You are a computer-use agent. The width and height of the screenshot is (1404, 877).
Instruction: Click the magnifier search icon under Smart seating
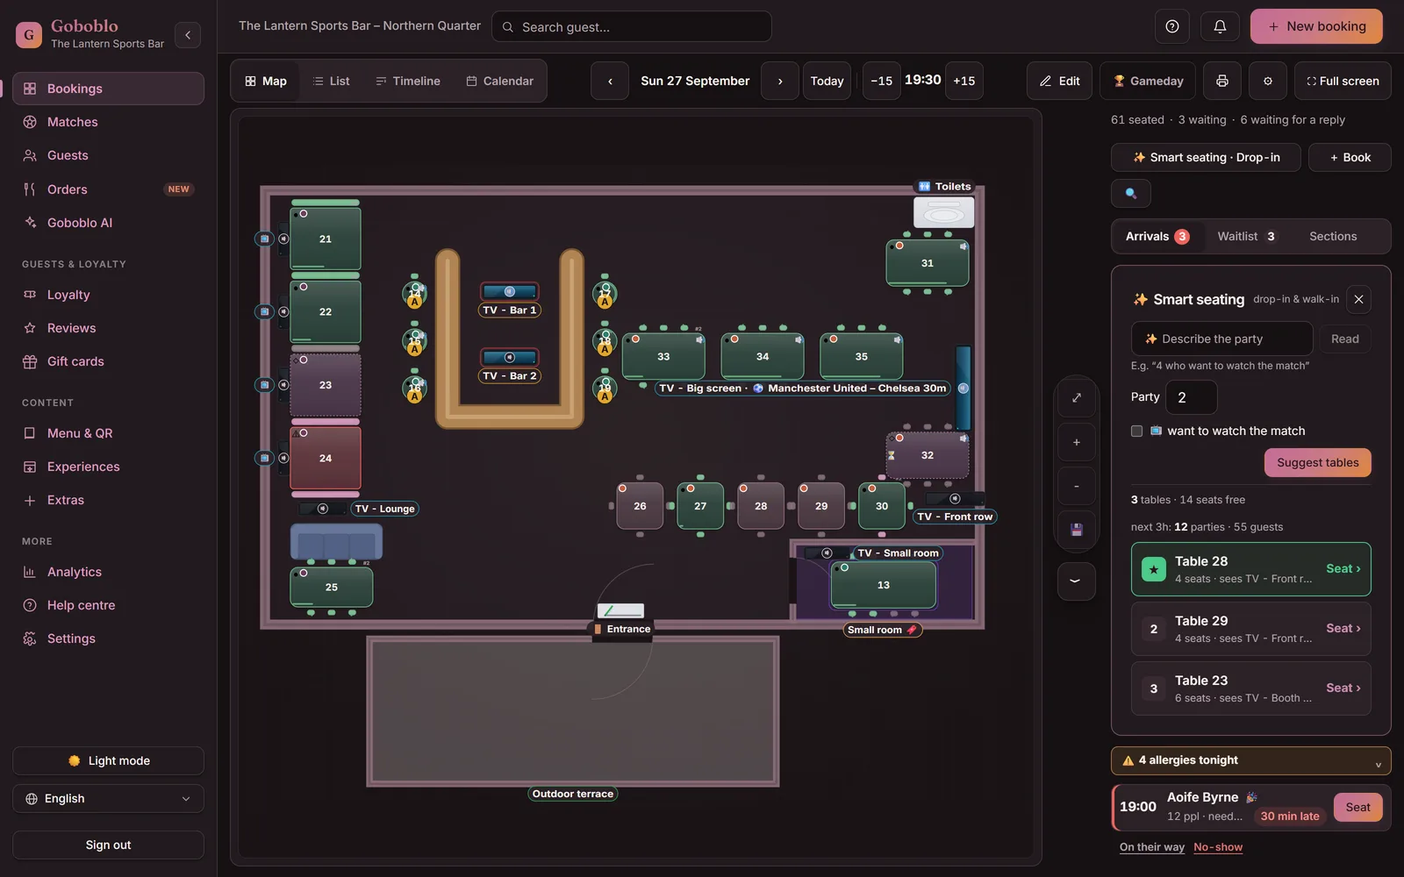(x=1131, y=193)
